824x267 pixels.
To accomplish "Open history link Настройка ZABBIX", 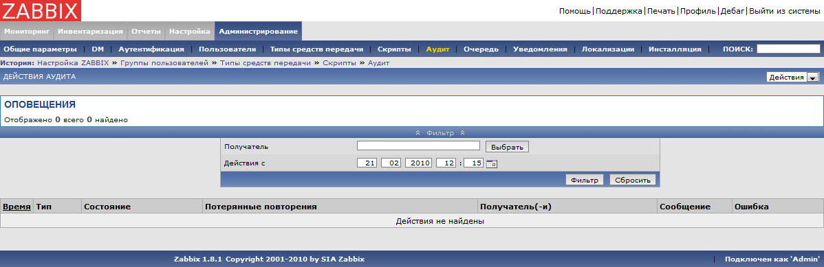I will coord(73,63).
